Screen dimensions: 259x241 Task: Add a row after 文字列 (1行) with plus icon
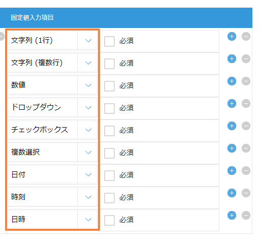(232, 37)
